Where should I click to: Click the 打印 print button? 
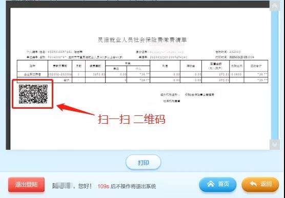tap(143, 162)
